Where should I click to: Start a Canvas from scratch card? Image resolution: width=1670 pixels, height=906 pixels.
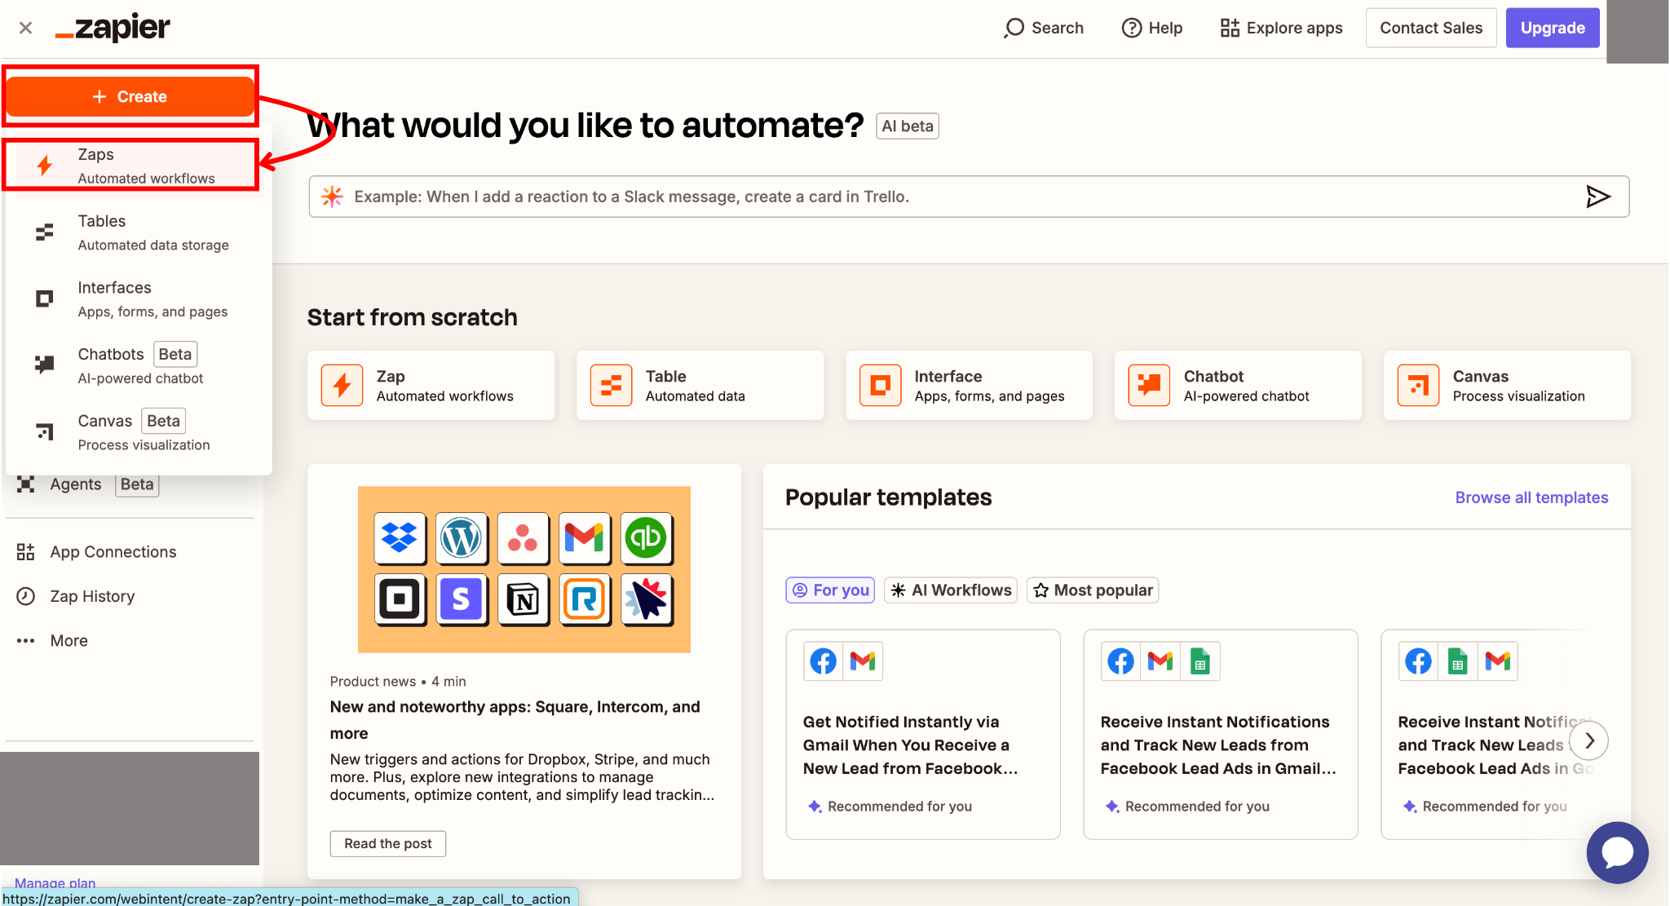click(x=1507, y=386)
